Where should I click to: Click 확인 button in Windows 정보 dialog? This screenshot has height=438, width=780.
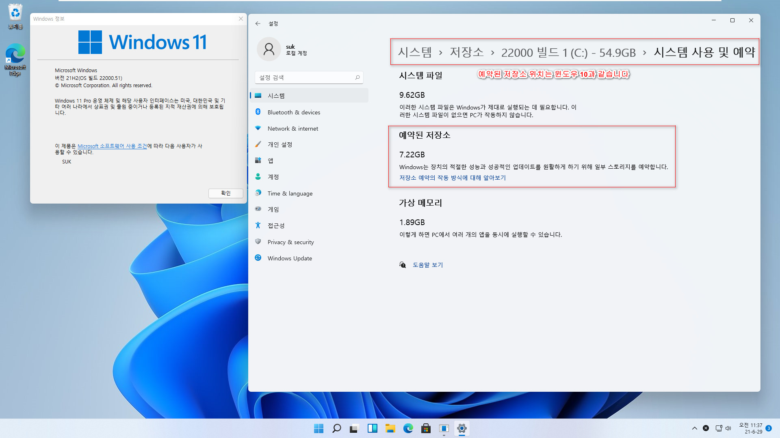[225, 193]
